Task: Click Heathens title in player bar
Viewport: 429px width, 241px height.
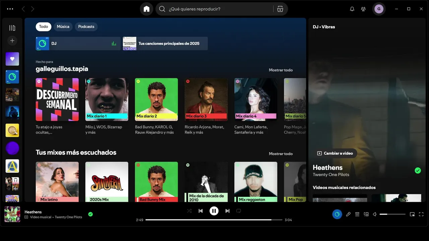Action: click(33, 212)
